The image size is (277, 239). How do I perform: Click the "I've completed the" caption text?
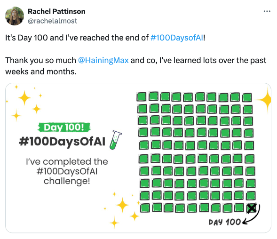67,161
